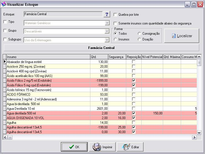Viewport: 205px width, 154px height.
Task: Toggle Reposição checkbox for AGUA OXIGENADA 10 VOL
Action: pos(134,118)
